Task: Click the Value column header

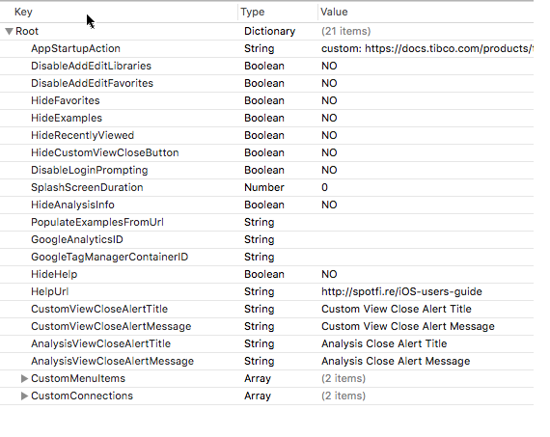Action: point(334,12)
